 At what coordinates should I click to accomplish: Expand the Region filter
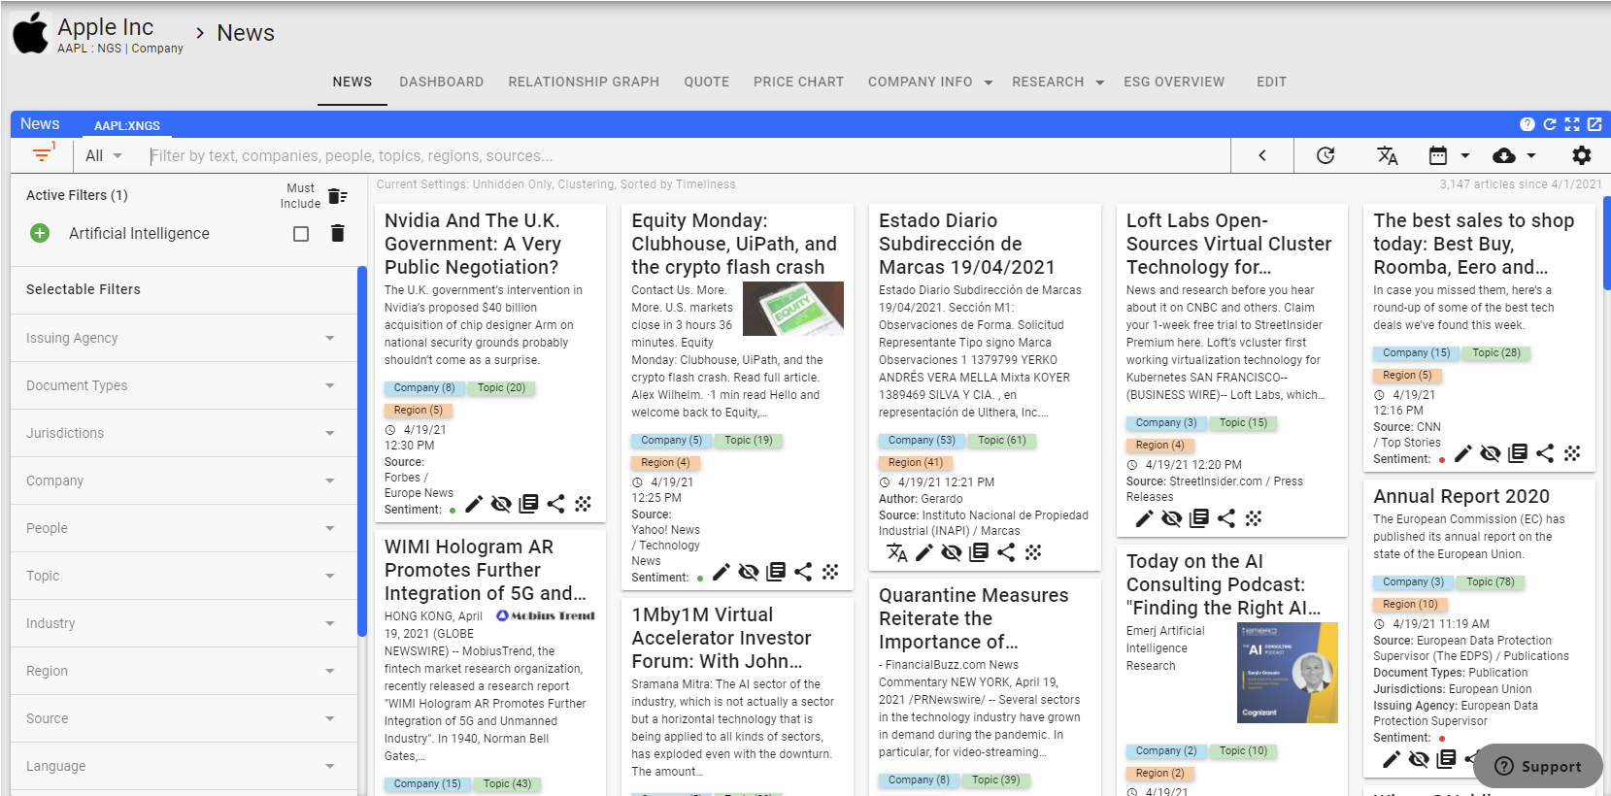(185, 671)
